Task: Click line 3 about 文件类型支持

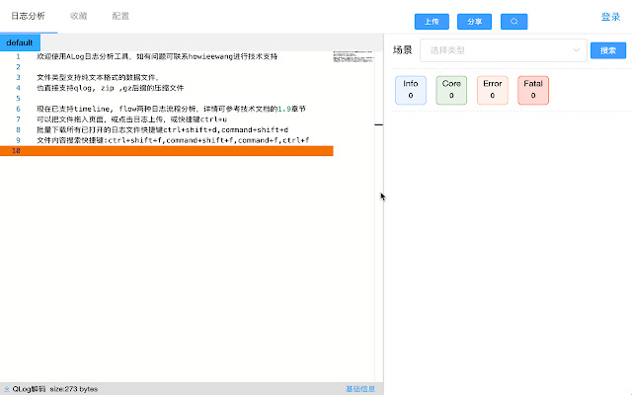Action: point(98,77)
